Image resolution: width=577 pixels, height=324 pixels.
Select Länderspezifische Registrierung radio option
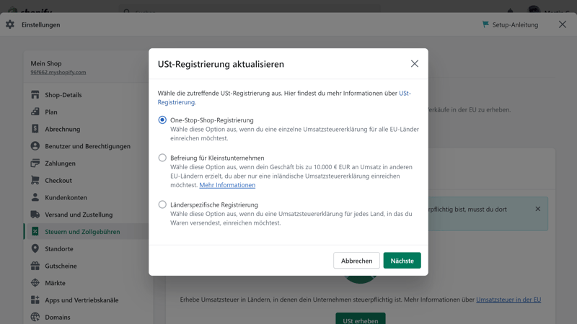(x=162, y=204)
